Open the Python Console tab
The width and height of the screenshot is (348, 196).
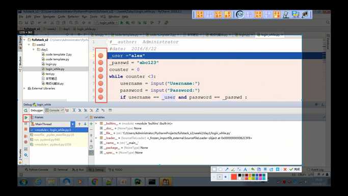[37, 169]
